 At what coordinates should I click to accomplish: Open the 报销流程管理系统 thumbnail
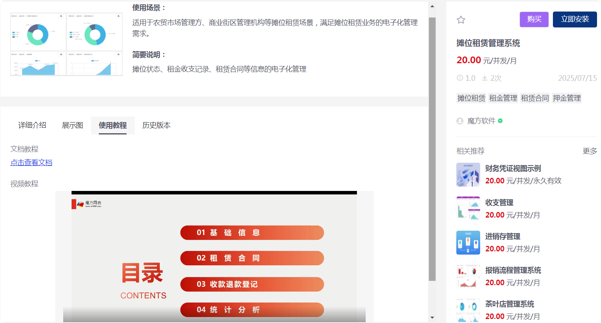(x=468, y=276)
